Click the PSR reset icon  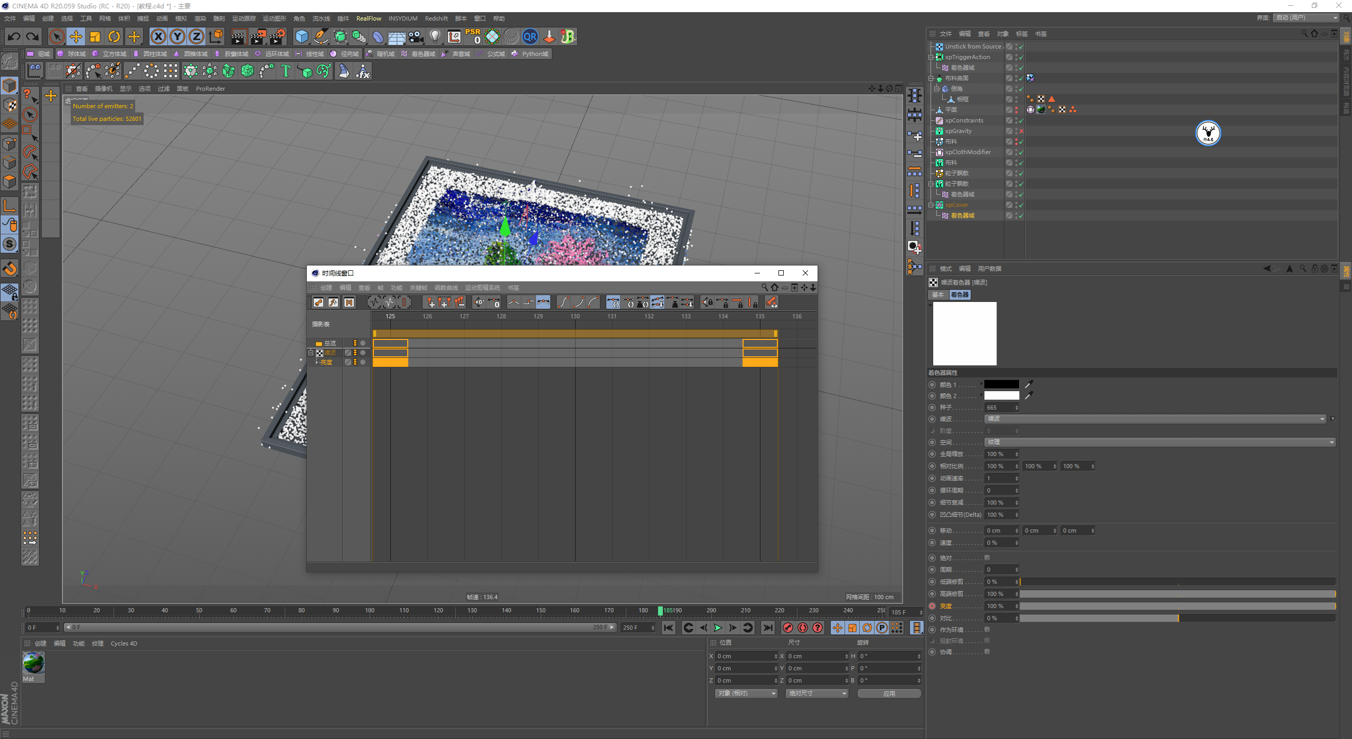pyautogui.click(x=473, y=36)
